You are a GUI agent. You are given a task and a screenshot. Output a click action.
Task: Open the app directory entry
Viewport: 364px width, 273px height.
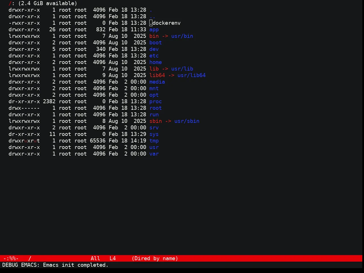(154, 30)
